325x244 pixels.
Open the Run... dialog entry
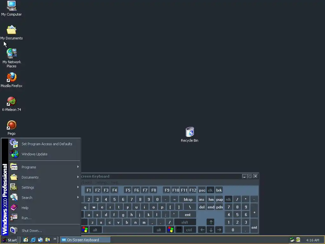44,218
